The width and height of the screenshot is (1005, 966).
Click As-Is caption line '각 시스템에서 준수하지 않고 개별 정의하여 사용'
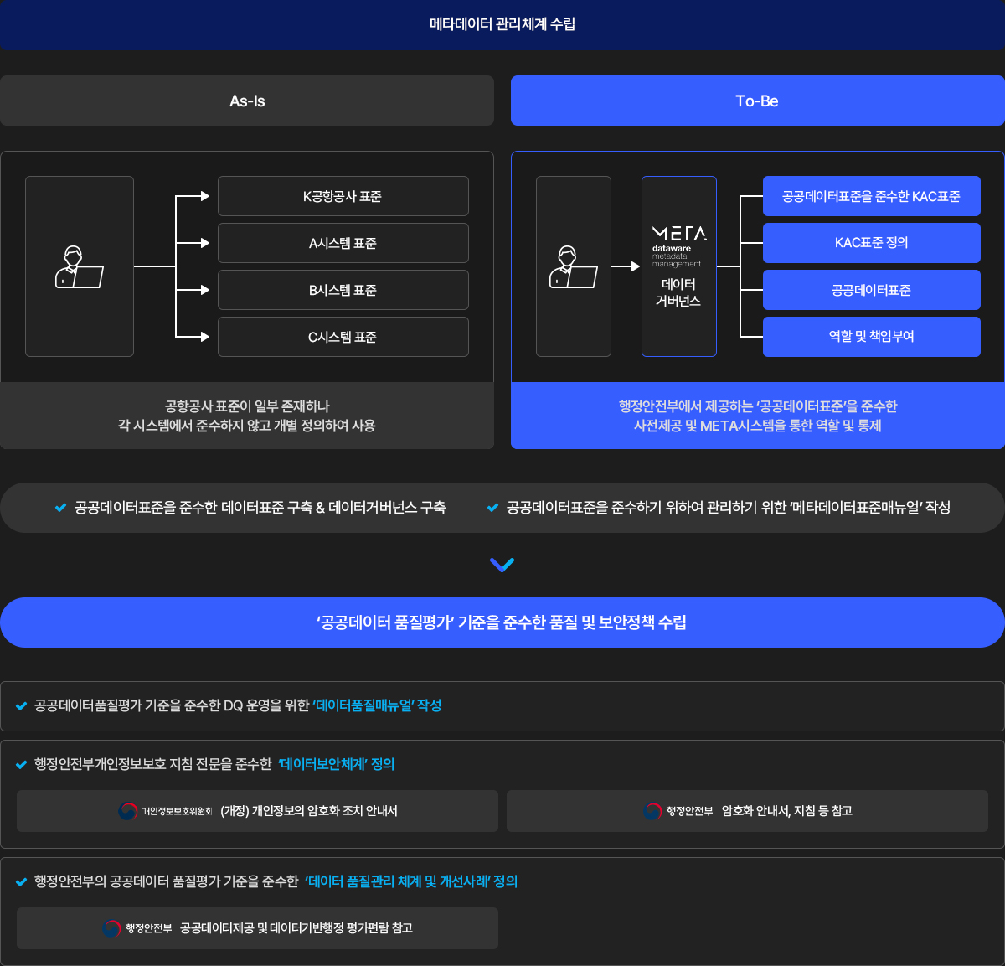(247, 426)
